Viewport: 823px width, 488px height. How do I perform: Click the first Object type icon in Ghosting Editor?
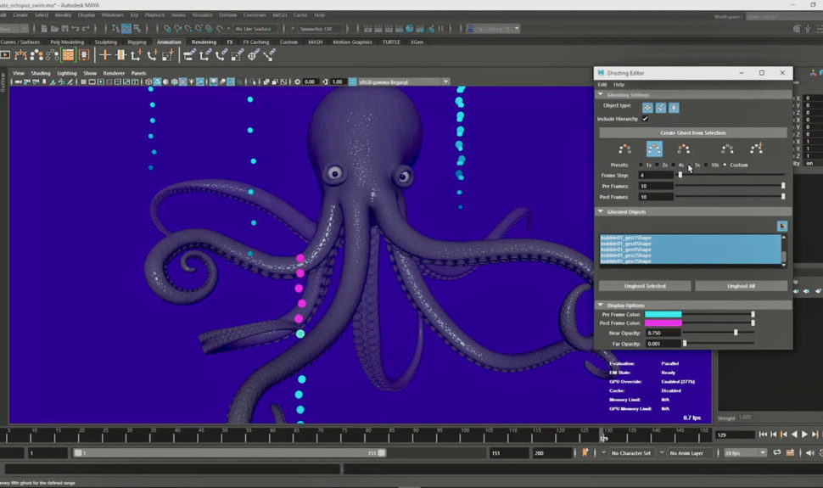[647, 108]
